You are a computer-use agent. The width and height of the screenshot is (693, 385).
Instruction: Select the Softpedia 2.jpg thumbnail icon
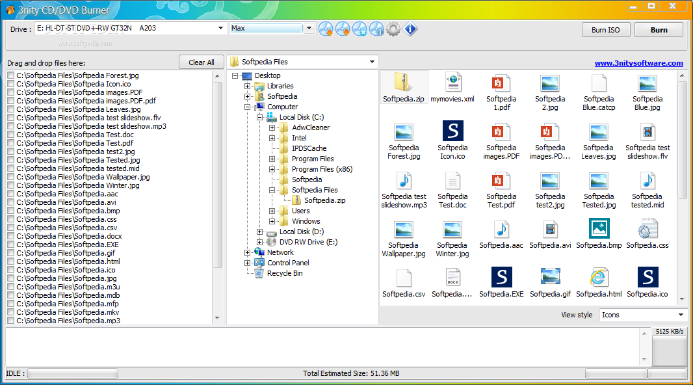[550, 83]
